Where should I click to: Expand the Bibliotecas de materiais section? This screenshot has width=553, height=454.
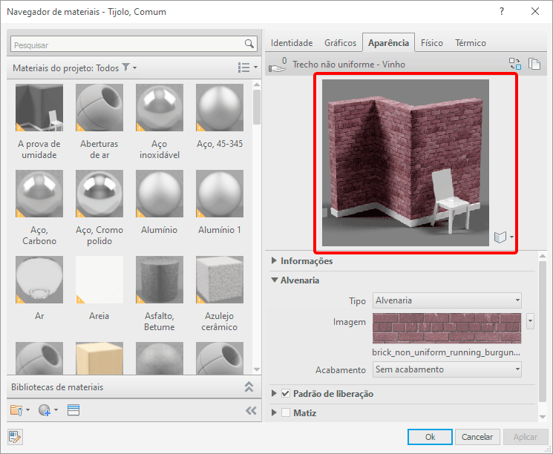(249, 386)
